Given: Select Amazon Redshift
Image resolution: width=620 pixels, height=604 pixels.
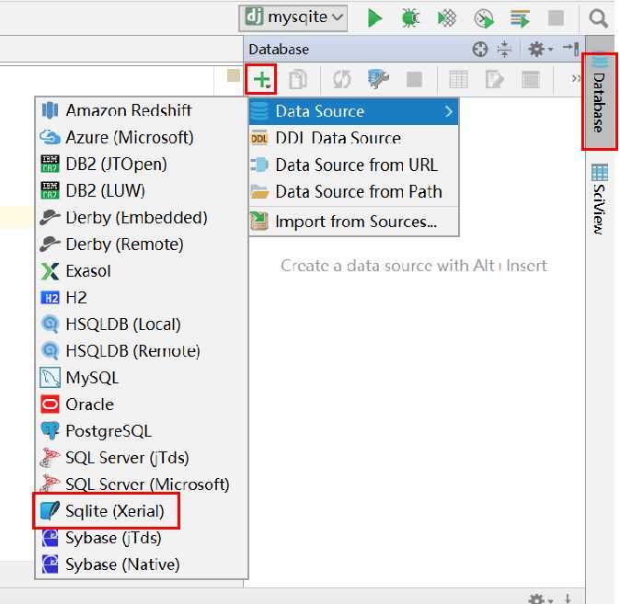Looking at the screenshot, I should tap(141, 110).
